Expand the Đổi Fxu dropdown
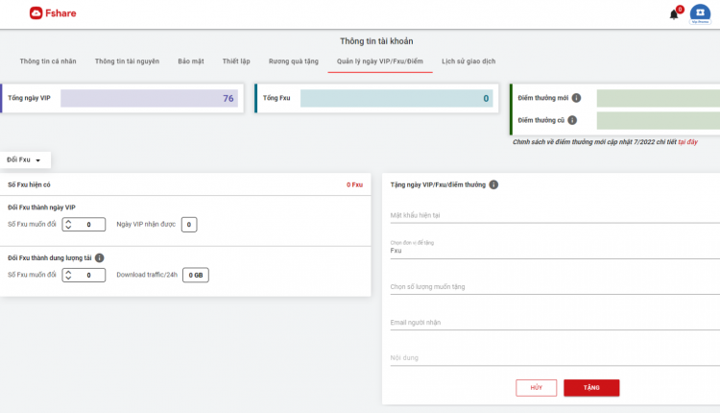The image size is (720, 413). (x=25, y=159)
